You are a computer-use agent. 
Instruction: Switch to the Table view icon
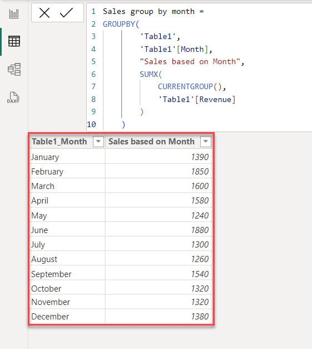coord(14,41)
